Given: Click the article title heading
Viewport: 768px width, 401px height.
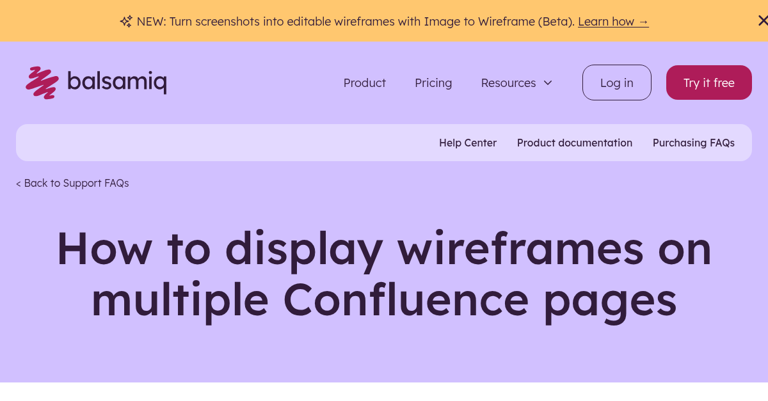Looking at the screenshot, I should (384, 274).
